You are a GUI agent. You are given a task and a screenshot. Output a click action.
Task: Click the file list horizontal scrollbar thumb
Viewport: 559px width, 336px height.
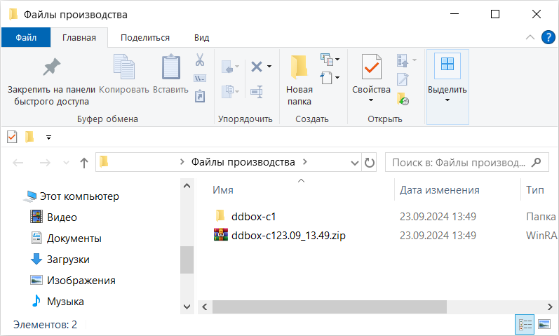coord(330,307)
